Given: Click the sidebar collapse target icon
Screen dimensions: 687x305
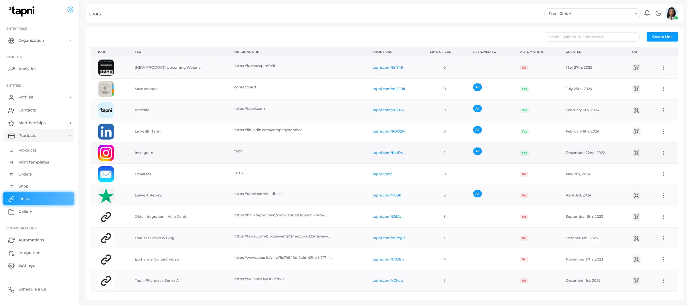Looking at the screenshot, I should click(70, 9).
